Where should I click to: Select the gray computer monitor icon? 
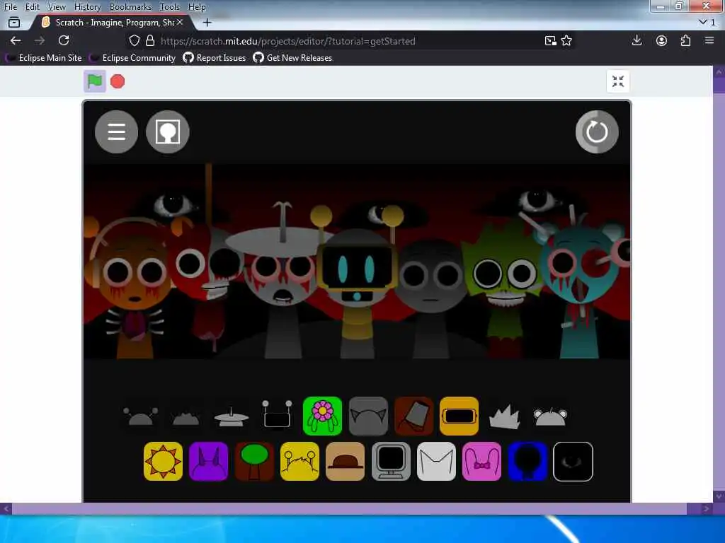click(x=391, y=461)
